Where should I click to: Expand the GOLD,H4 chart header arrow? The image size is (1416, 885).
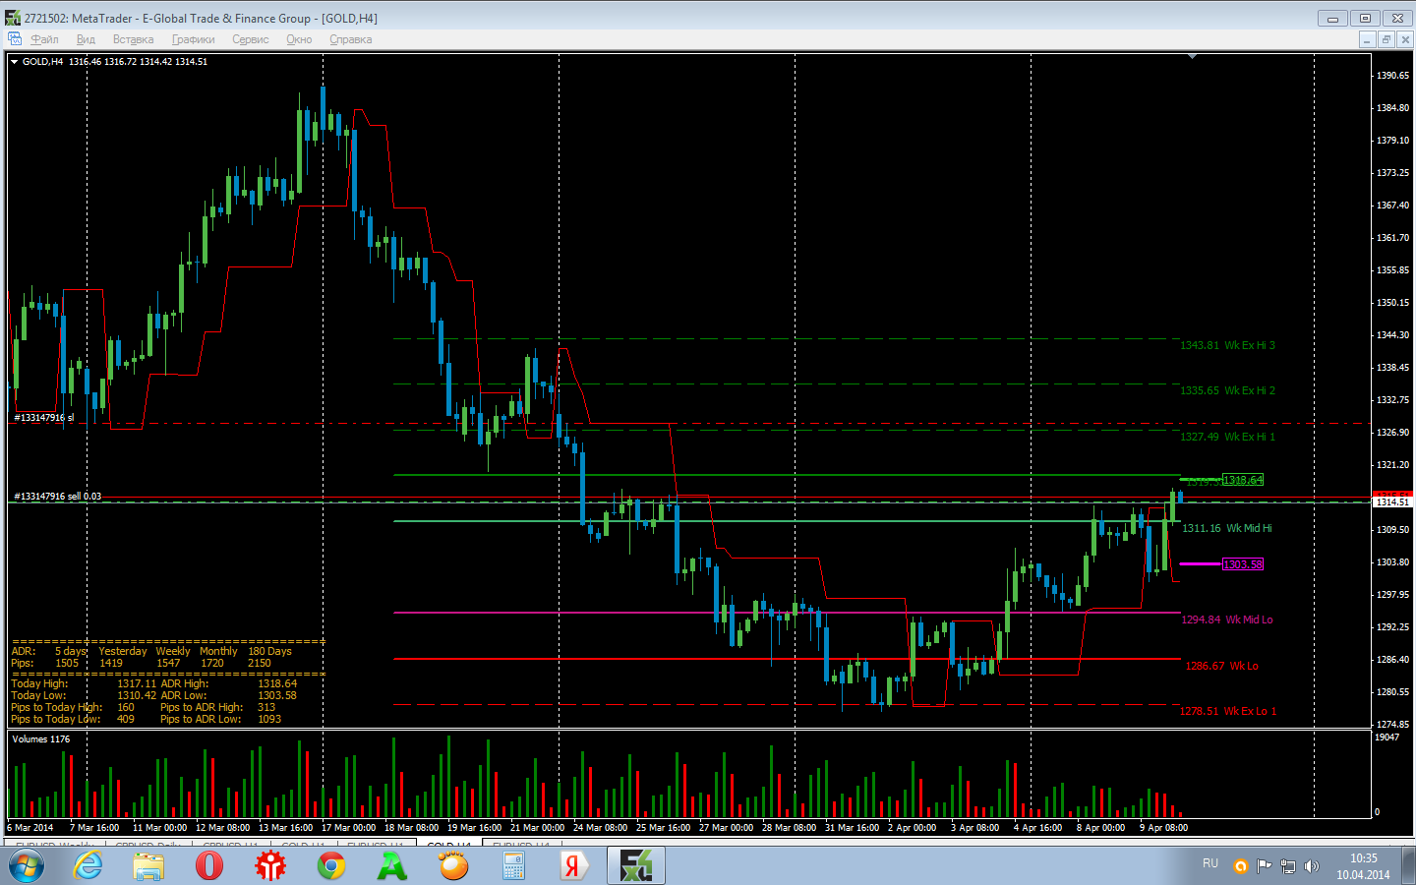pos(15,62)
